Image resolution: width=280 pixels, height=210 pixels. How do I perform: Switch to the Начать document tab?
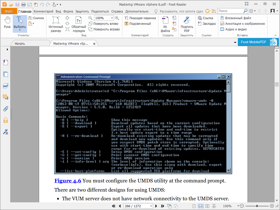tap(20, 44)
